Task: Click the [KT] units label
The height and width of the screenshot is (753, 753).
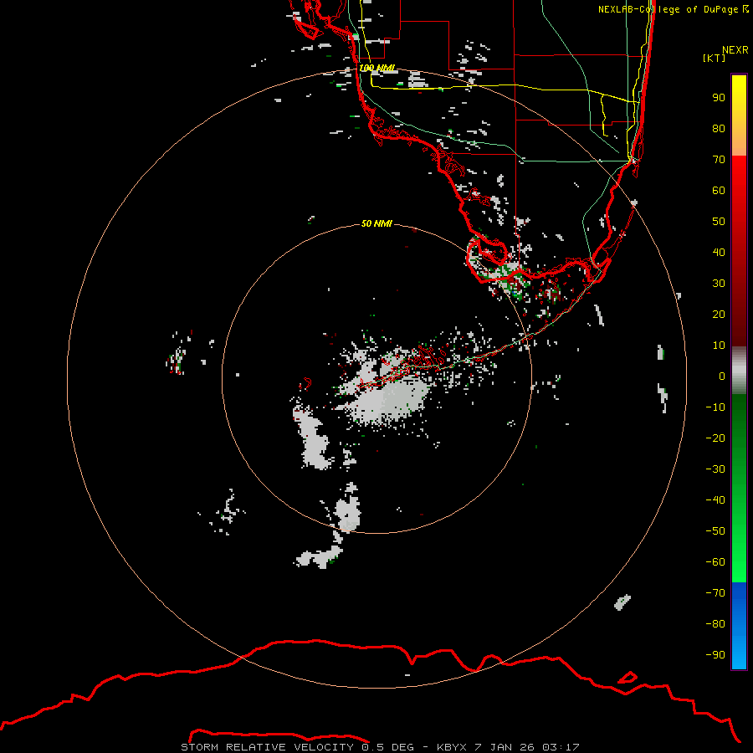Action: 715,58
